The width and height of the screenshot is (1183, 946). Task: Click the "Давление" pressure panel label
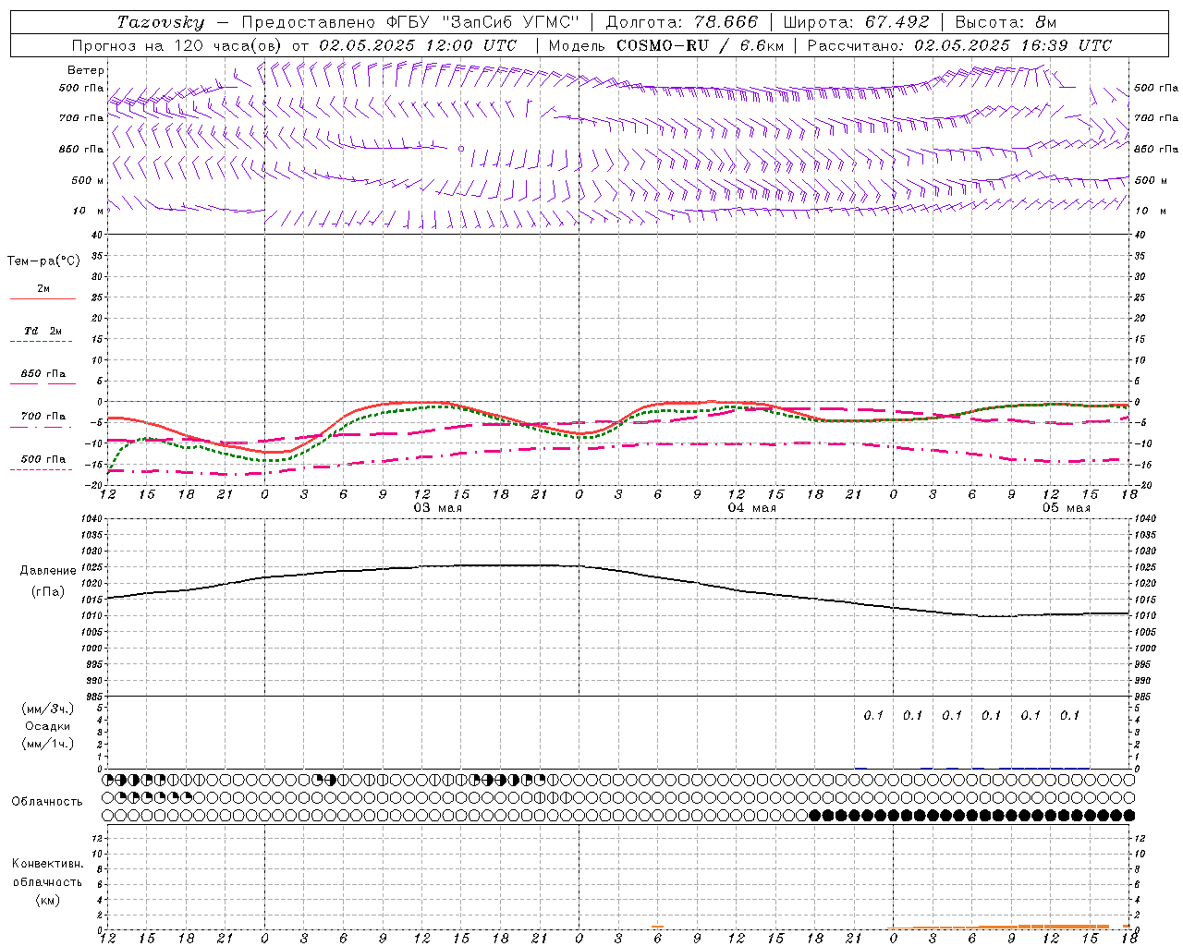(48, 571)
